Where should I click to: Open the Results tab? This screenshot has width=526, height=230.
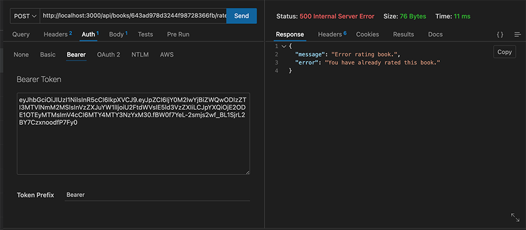(x=403, y=34)
